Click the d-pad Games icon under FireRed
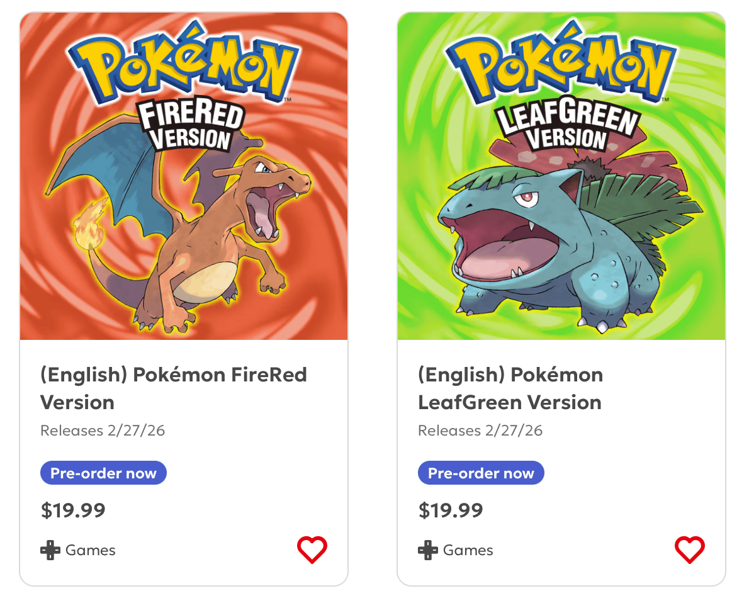This screenshot has width=749, height=603. (50, 550)
